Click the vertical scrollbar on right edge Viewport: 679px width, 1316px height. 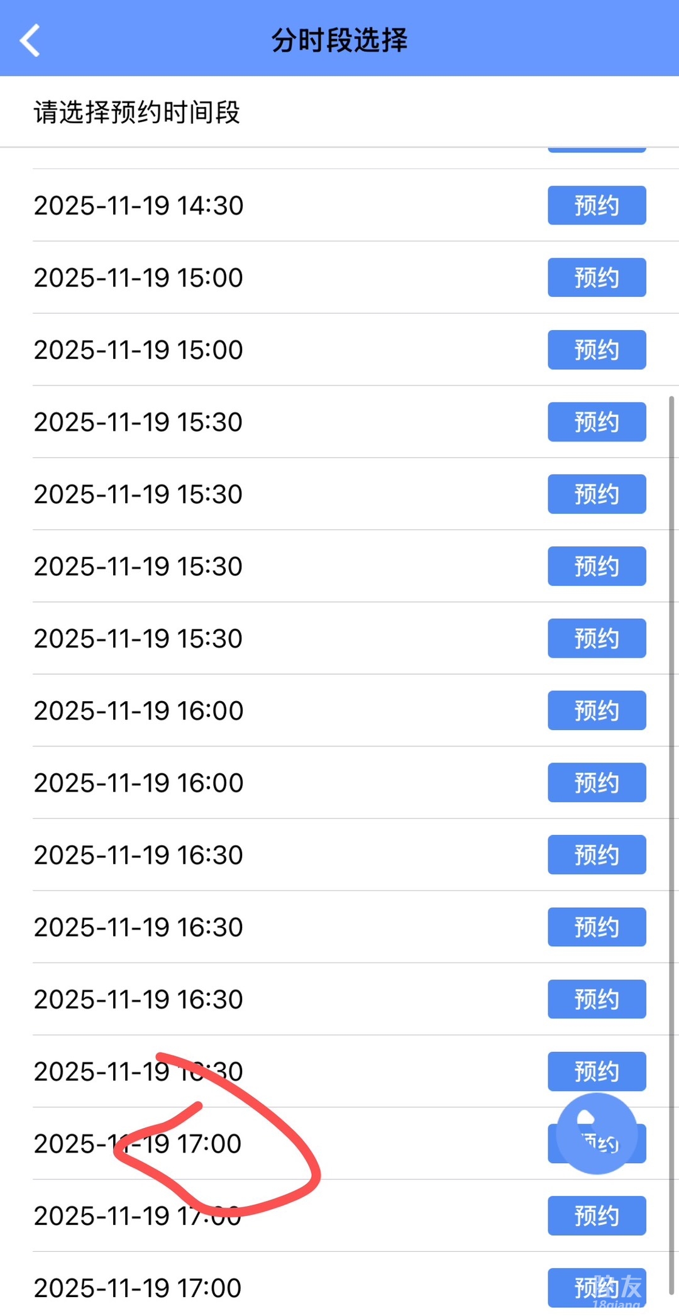coord(671,817)
